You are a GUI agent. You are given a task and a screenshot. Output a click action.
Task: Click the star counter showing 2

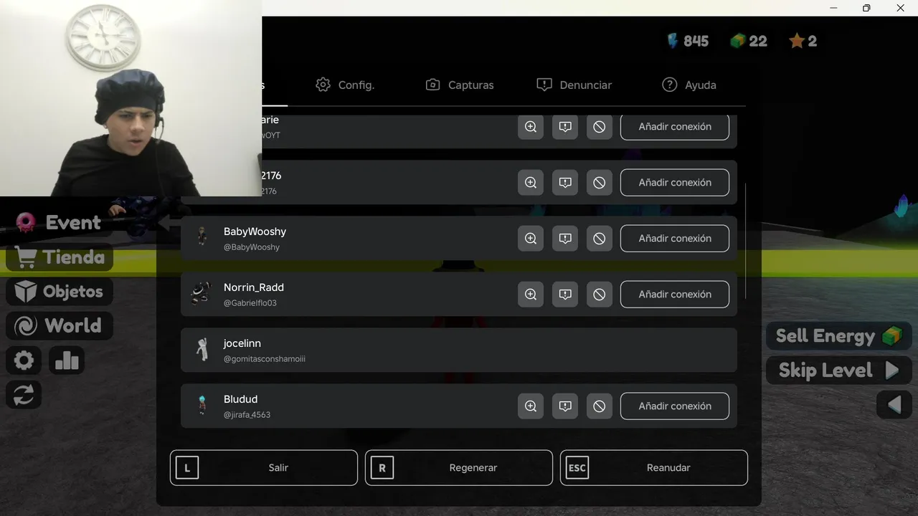click(x=803, y=41)
